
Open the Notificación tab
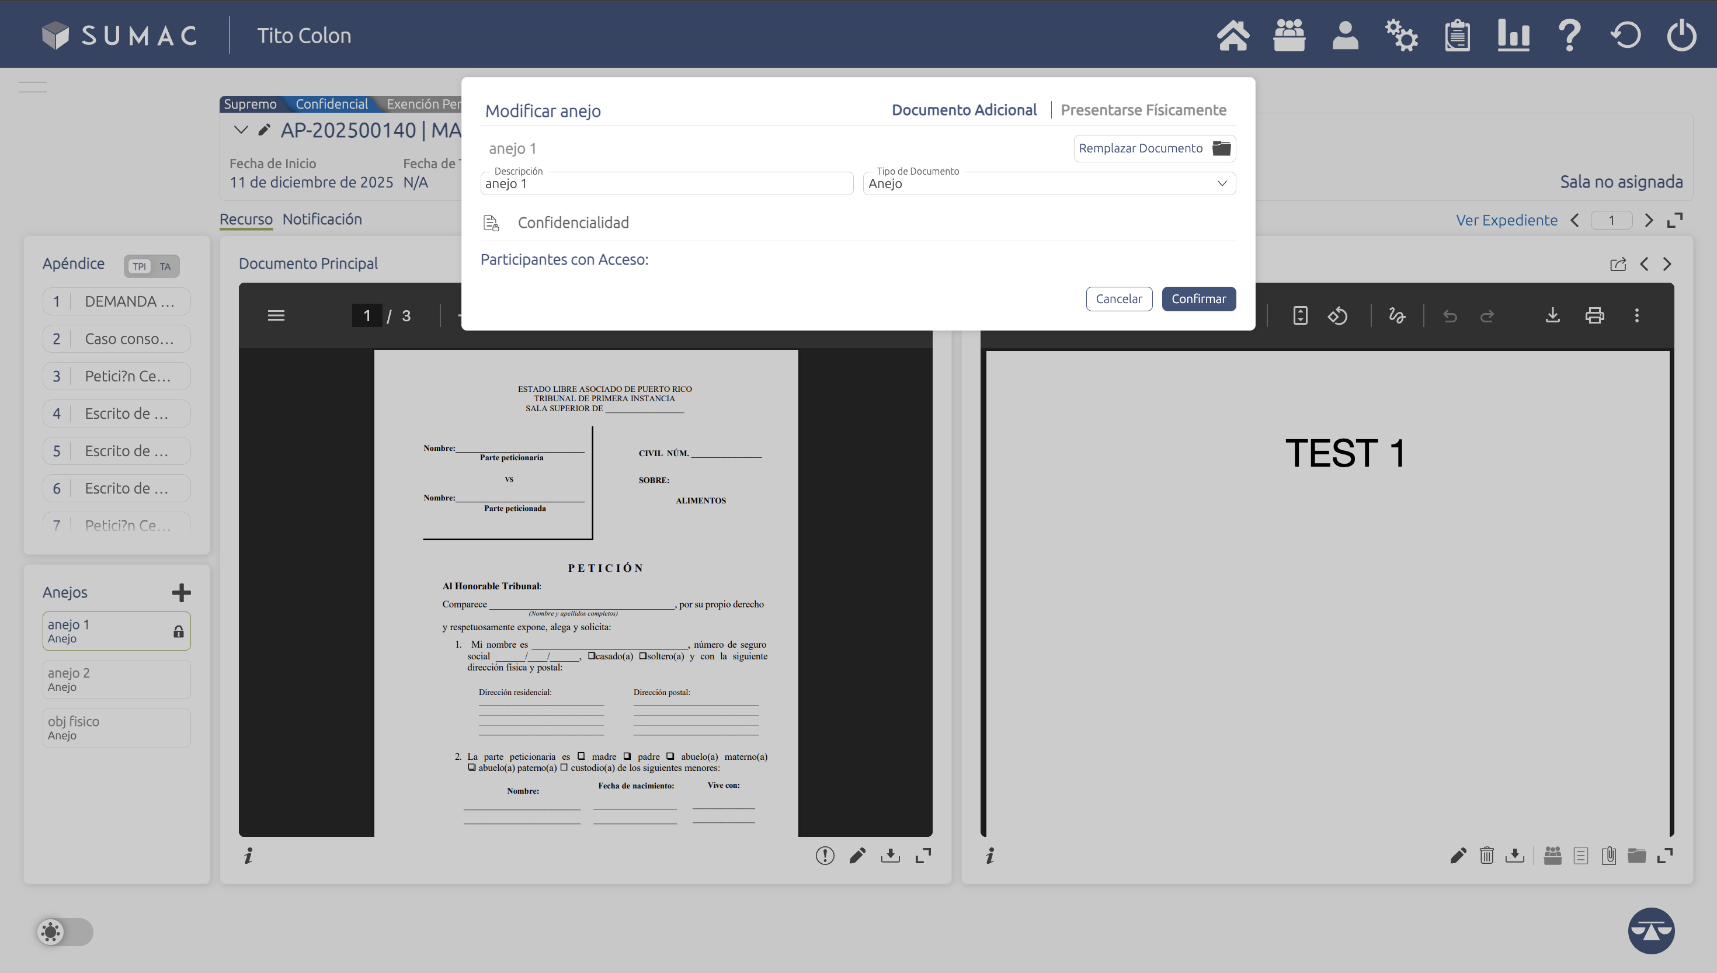pyautogui.click(x=322, y=219)
